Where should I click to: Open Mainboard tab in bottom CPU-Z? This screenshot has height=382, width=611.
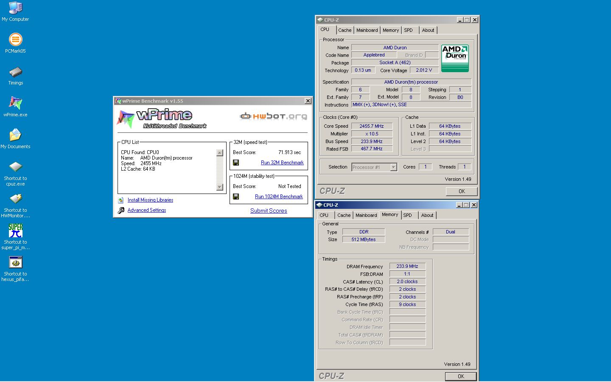[x=366, y=215]
